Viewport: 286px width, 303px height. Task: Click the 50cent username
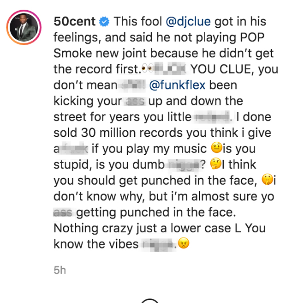tap(74, 22)
